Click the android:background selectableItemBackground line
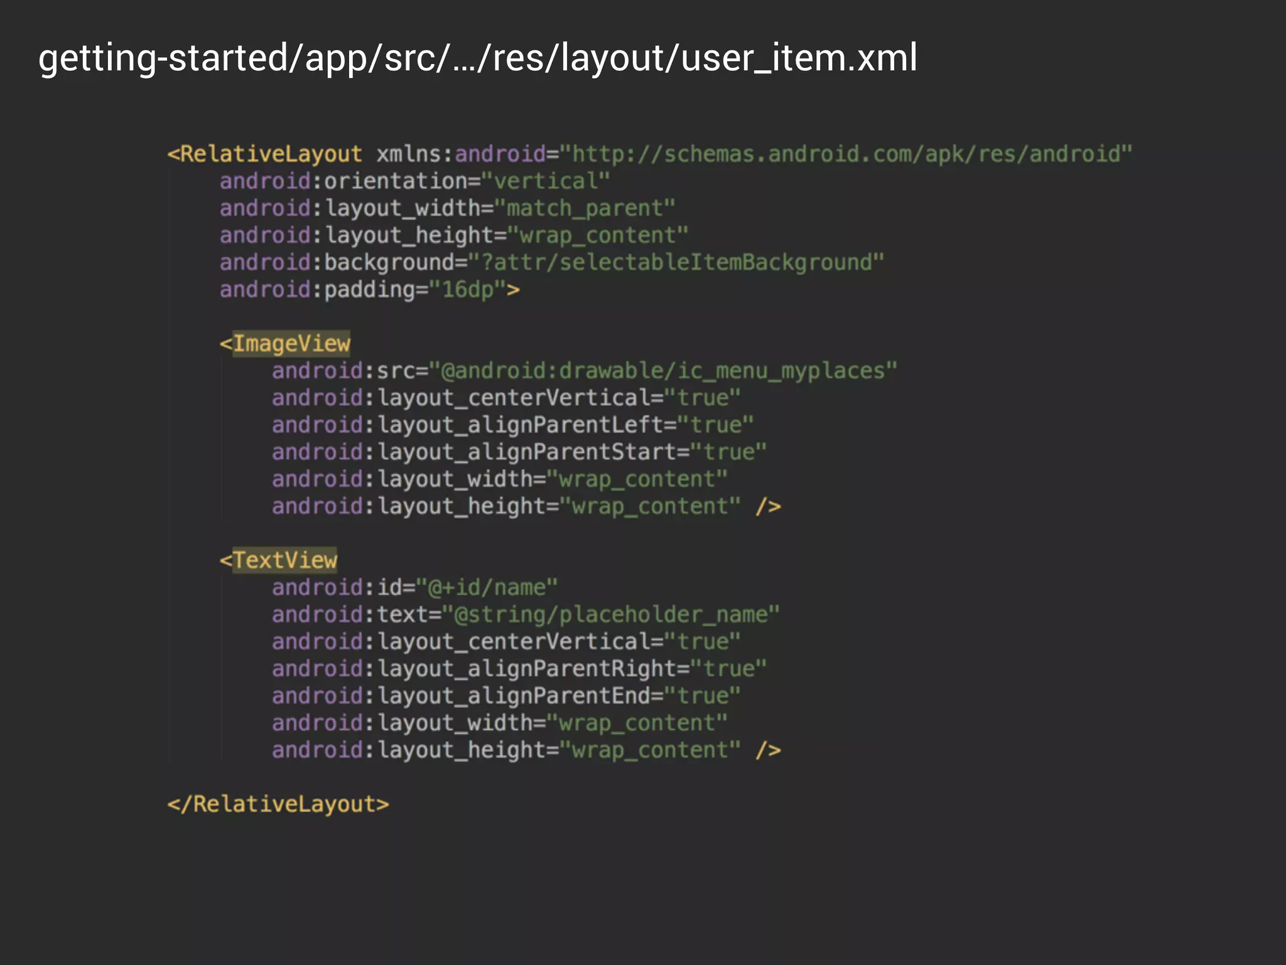 [552, 262]
